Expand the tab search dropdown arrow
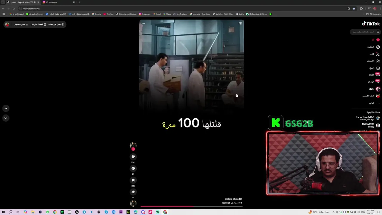This screenshot has width=382, height=215. click(x=3, y=2)
